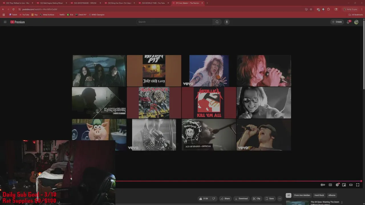This screenshot has width=365, height=205.
Task: Open the player settings gear
Action: pyautogui.click(x=337, y=185)
